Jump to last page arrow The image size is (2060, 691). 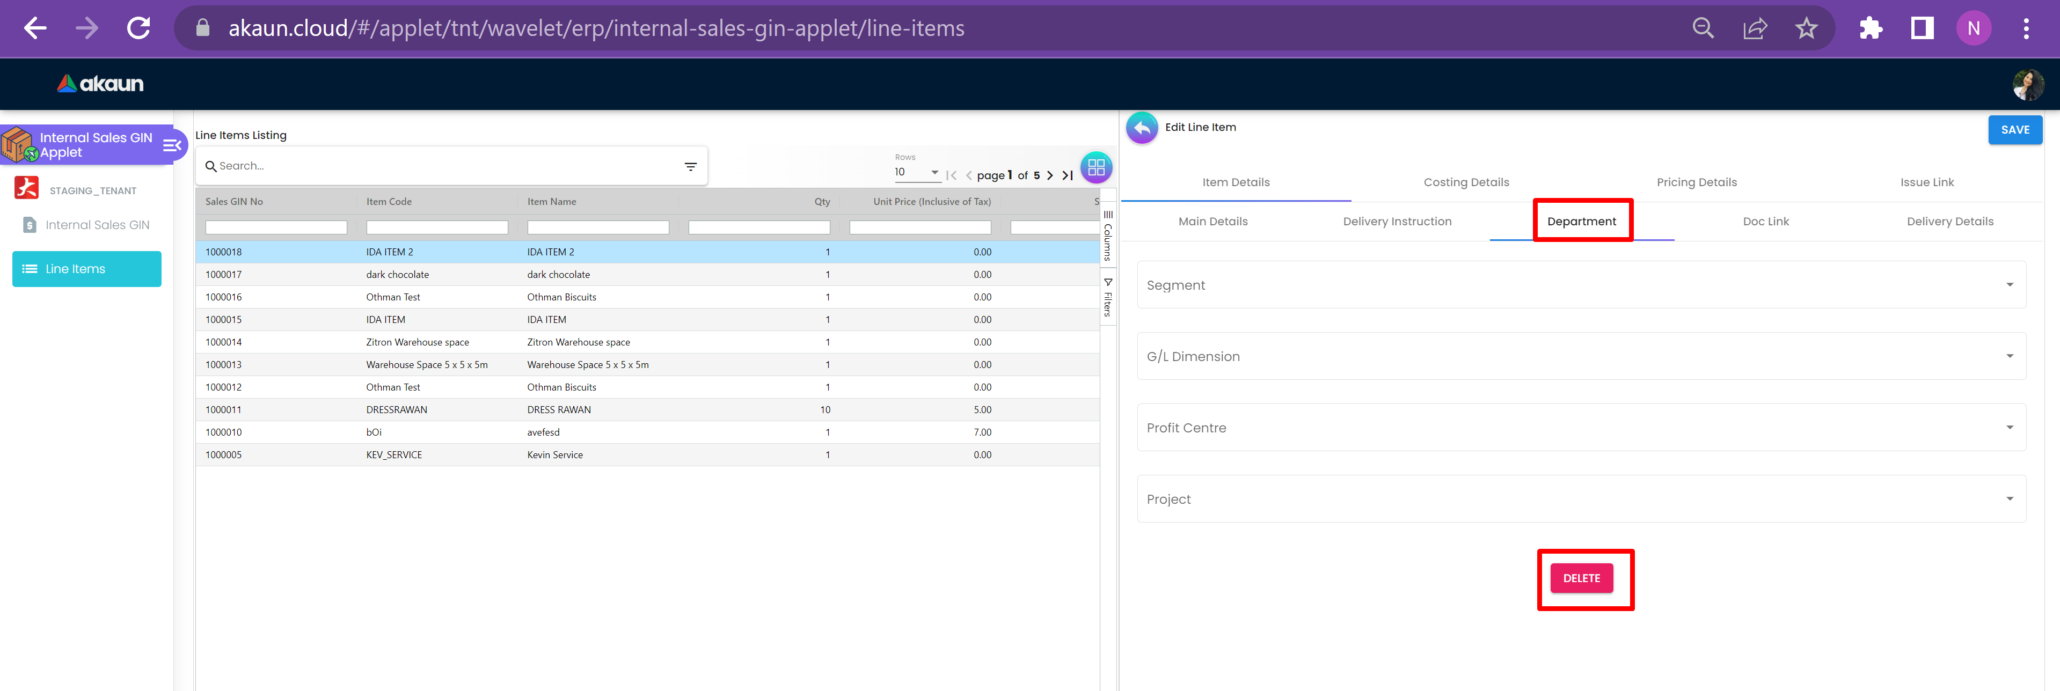point(1068,175)
